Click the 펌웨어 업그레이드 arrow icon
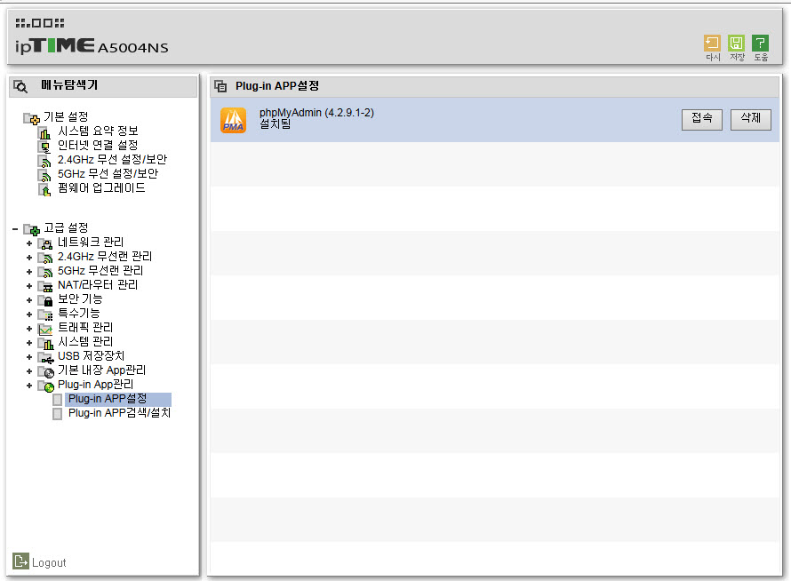 tap(45, 189)
